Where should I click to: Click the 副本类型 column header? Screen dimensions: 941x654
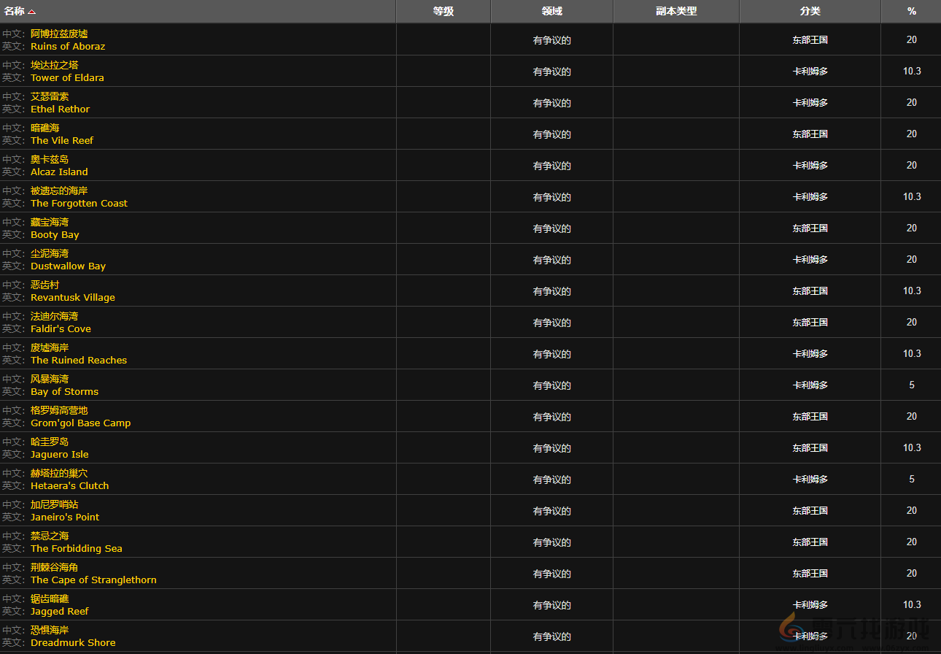(676, 11)
